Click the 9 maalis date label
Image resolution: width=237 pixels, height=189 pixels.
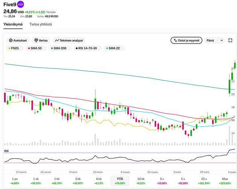pos(125,172)
